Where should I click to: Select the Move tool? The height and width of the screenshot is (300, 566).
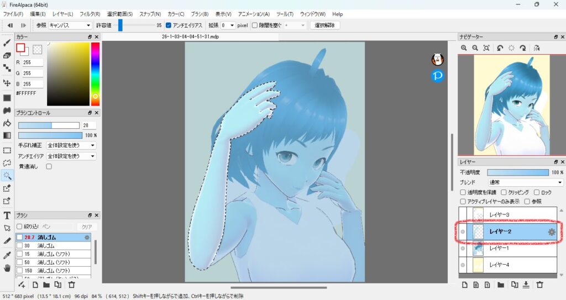click(7, 83)
